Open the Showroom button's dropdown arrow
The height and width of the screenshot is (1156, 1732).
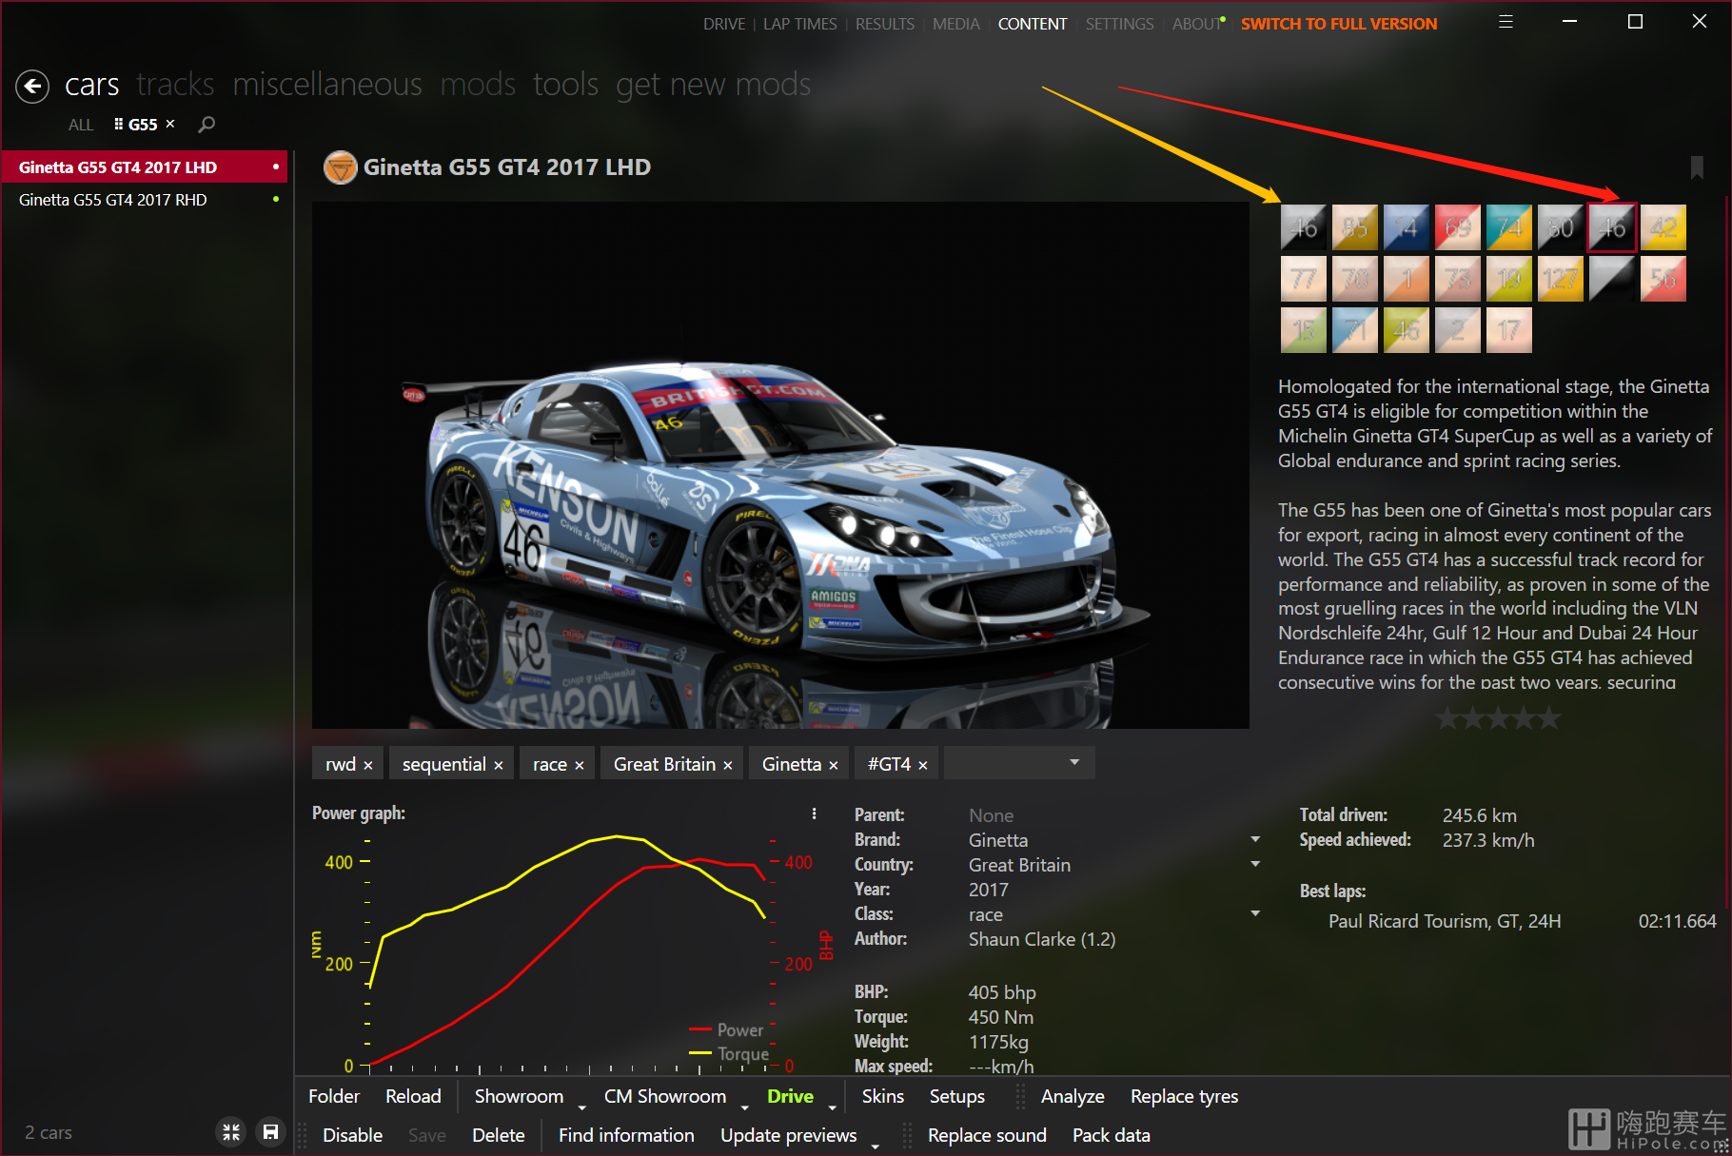(581, 1107)
